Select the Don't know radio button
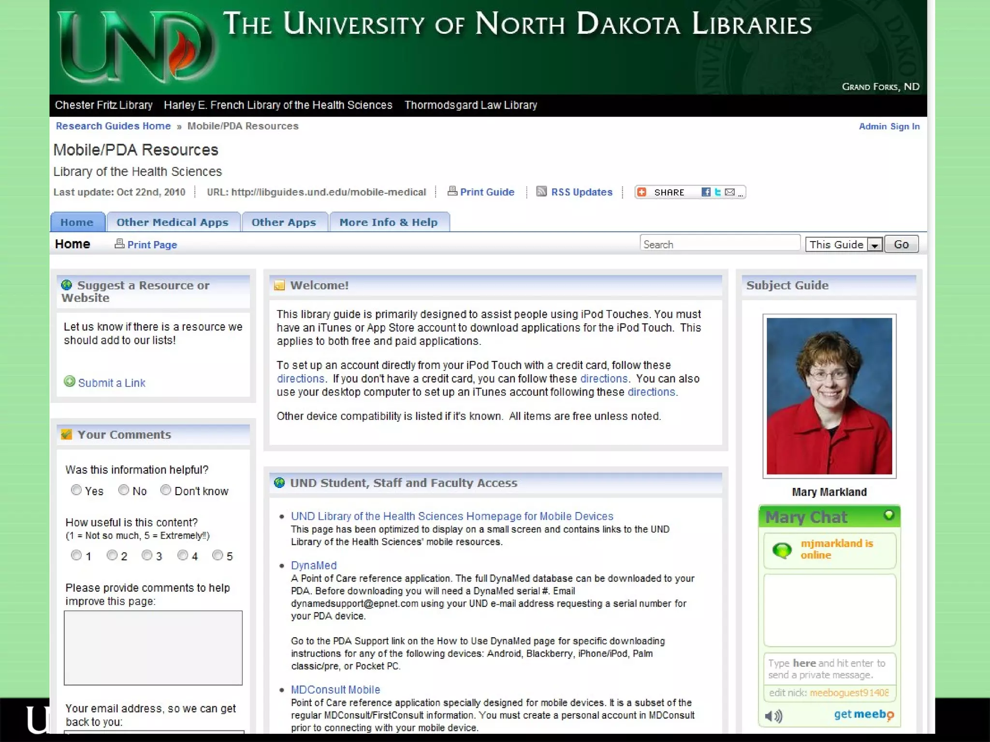Image resolution: width=990 pixels, height=742 pixels. (166, 490)
